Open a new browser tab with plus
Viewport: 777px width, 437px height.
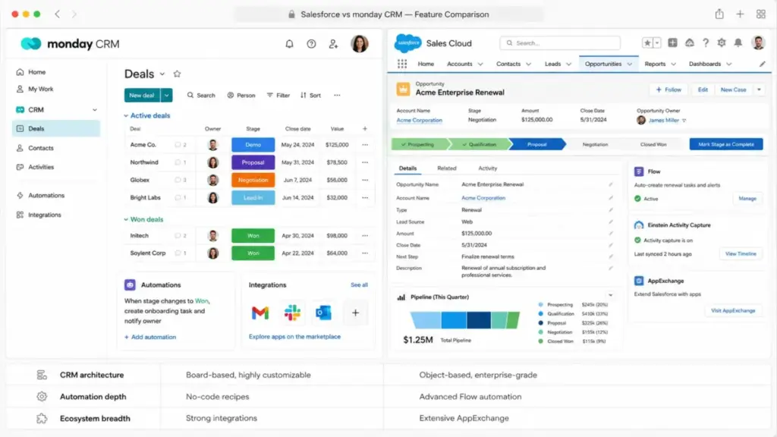740,14
